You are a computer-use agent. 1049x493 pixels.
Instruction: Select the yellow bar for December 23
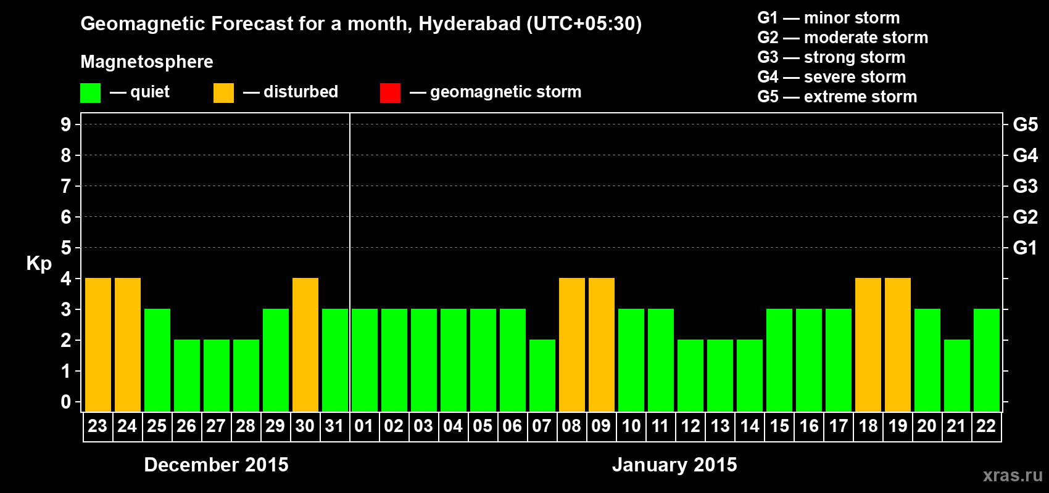[98, 344]
